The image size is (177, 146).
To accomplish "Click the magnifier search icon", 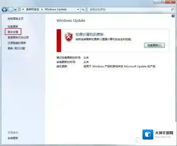I will point(172,9).
